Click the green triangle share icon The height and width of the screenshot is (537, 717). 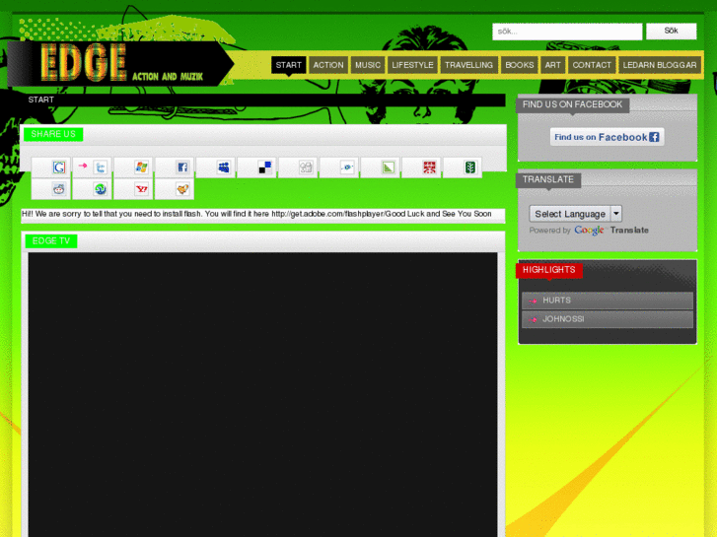pyautogui.click(x=389, y=168)
